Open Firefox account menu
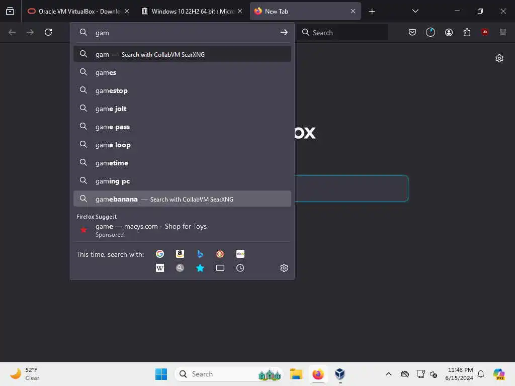Screen dimensions: 515x386 449,32
